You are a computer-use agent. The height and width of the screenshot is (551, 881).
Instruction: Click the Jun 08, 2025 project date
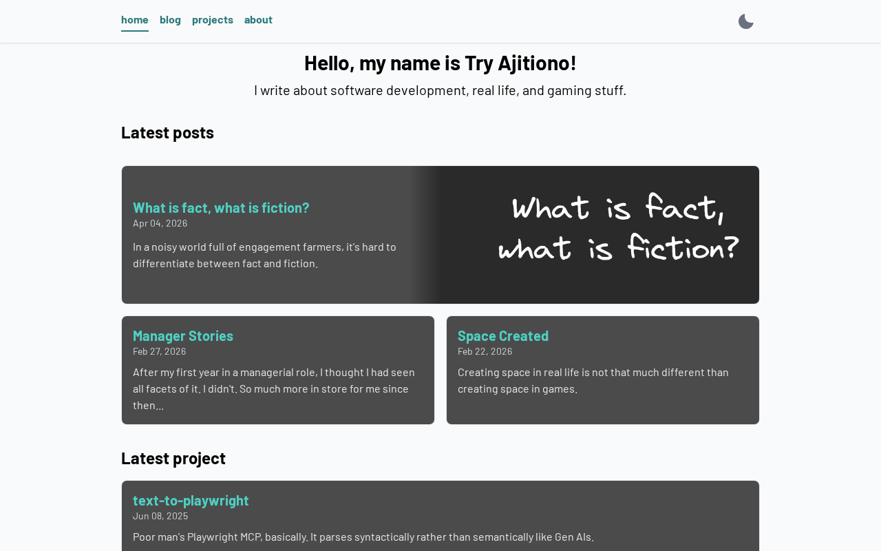point(160,516)
